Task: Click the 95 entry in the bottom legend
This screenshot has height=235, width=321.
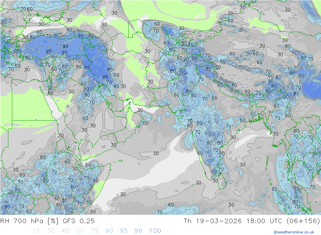Action: click(x=124, y=231)
